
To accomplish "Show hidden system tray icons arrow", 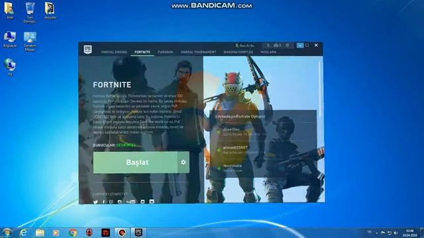I will coord(377,233).
